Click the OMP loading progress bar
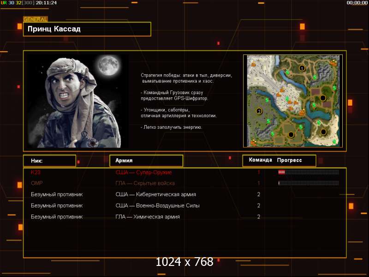The image size is (369, 277). tap(309, 183)
